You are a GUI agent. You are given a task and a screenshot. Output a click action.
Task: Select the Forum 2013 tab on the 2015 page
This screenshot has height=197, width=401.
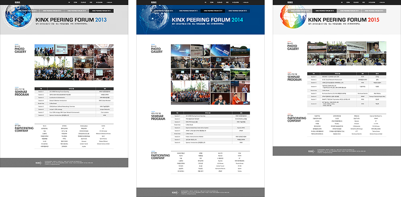tap(374, 11)
